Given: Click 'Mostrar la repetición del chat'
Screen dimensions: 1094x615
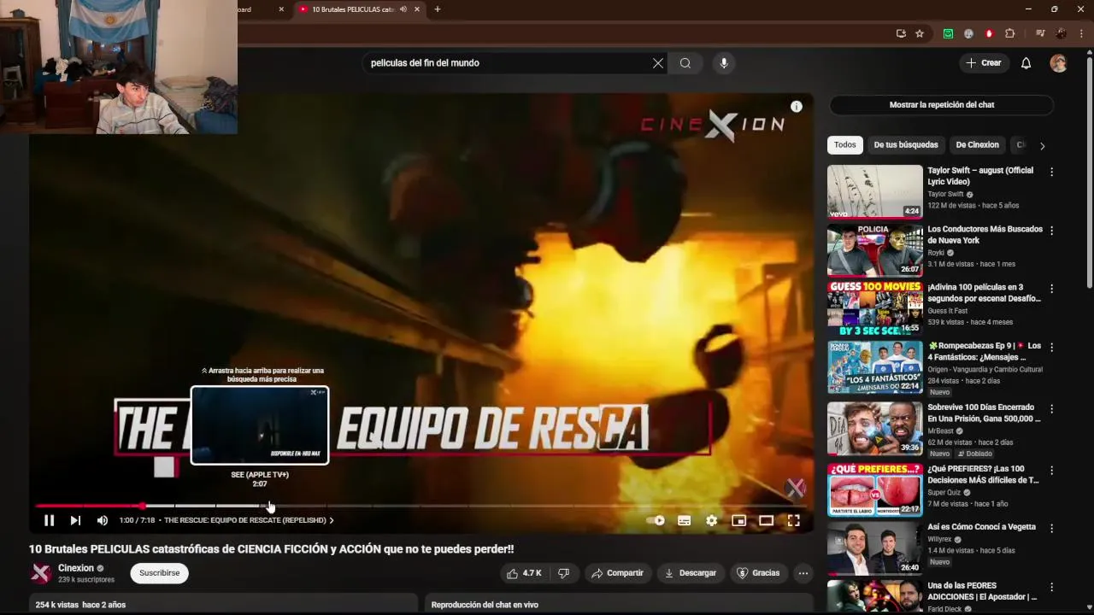Looking at the screenshot, I should pos(942,105).
